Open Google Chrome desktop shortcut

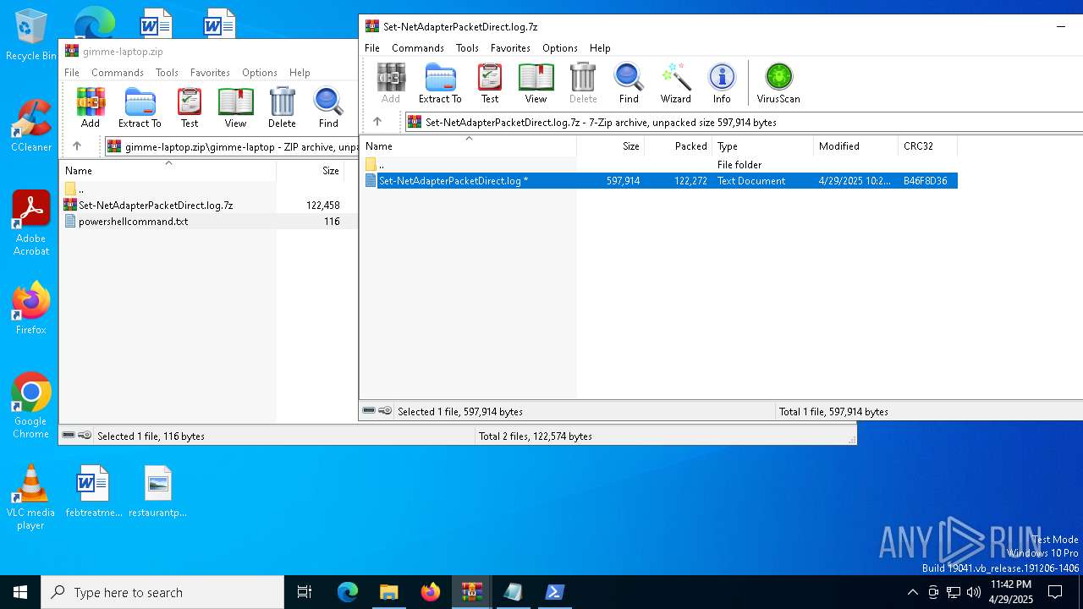[x=31, y=406]
